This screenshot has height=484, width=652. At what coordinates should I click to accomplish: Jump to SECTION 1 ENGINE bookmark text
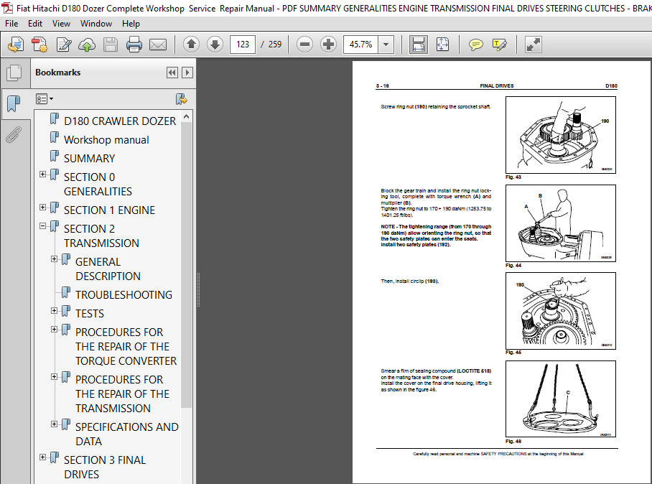tap(109, 210)
